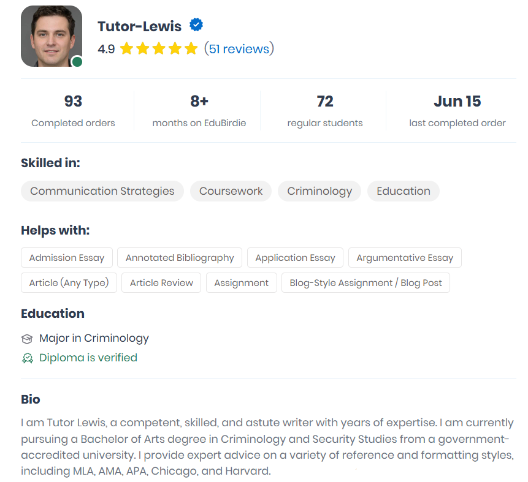Click the fifth yellow rating star
The width and height of the screenshot is (528, 482).
191,48
